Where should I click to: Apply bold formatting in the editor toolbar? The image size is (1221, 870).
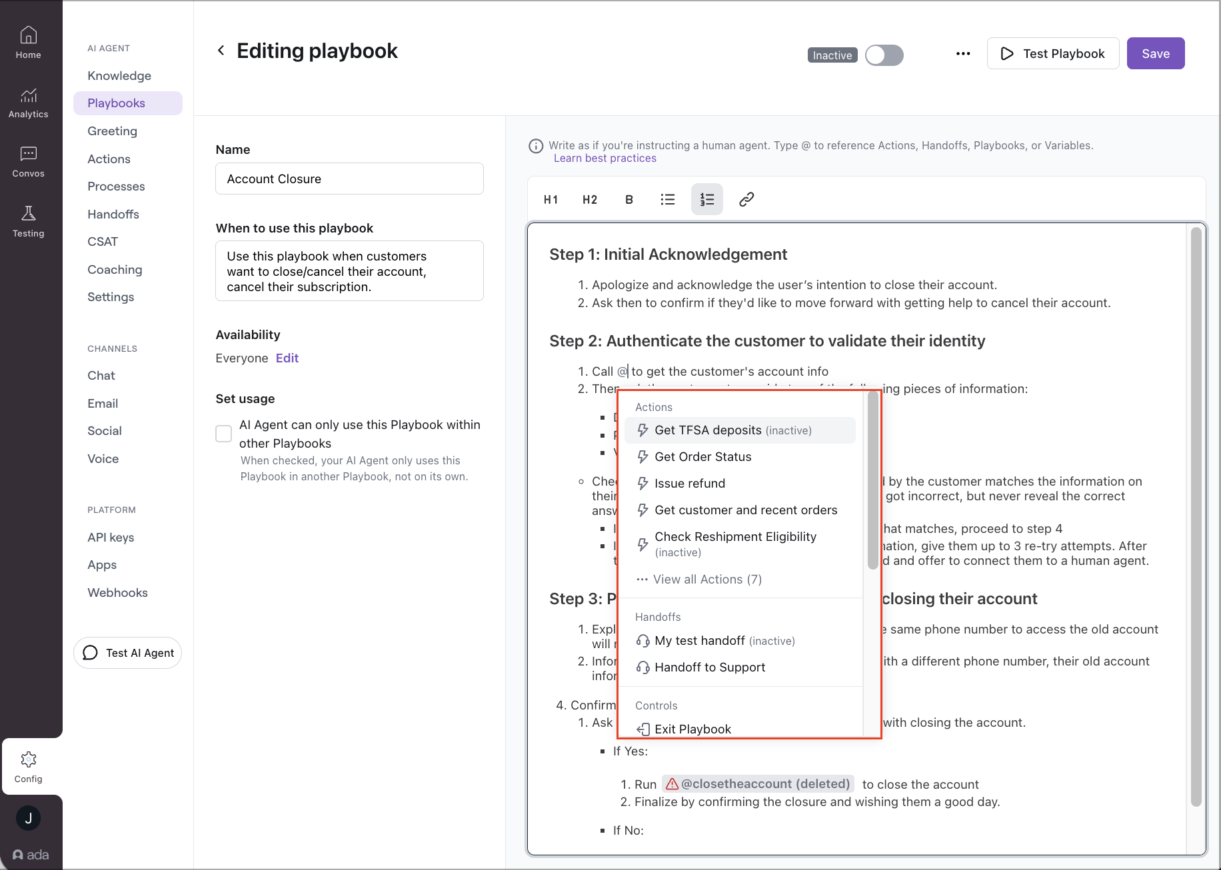tap(628, 199)
